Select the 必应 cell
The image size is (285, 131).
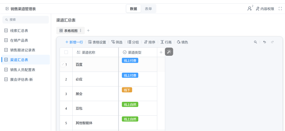(x=95, y=79)
